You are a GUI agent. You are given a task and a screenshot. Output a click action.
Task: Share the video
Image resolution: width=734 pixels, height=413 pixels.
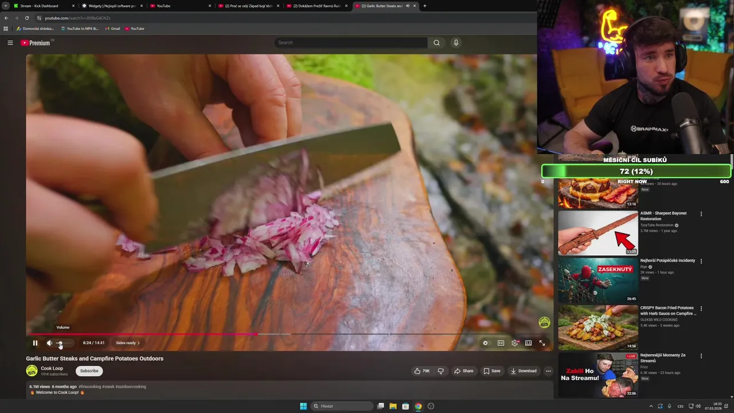464,371
